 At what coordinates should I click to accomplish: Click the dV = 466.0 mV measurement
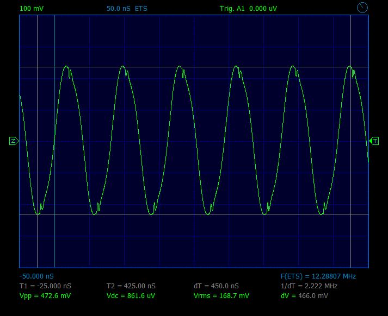(x=304, y=296)
